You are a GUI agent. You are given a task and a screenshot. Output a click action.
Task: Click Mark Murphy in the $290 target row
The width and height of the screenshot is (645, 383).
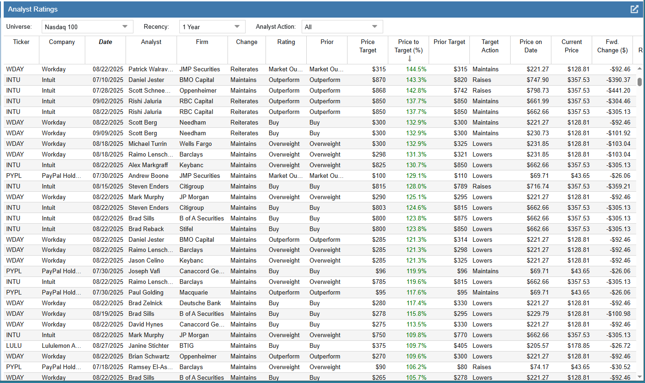(146, 197)
